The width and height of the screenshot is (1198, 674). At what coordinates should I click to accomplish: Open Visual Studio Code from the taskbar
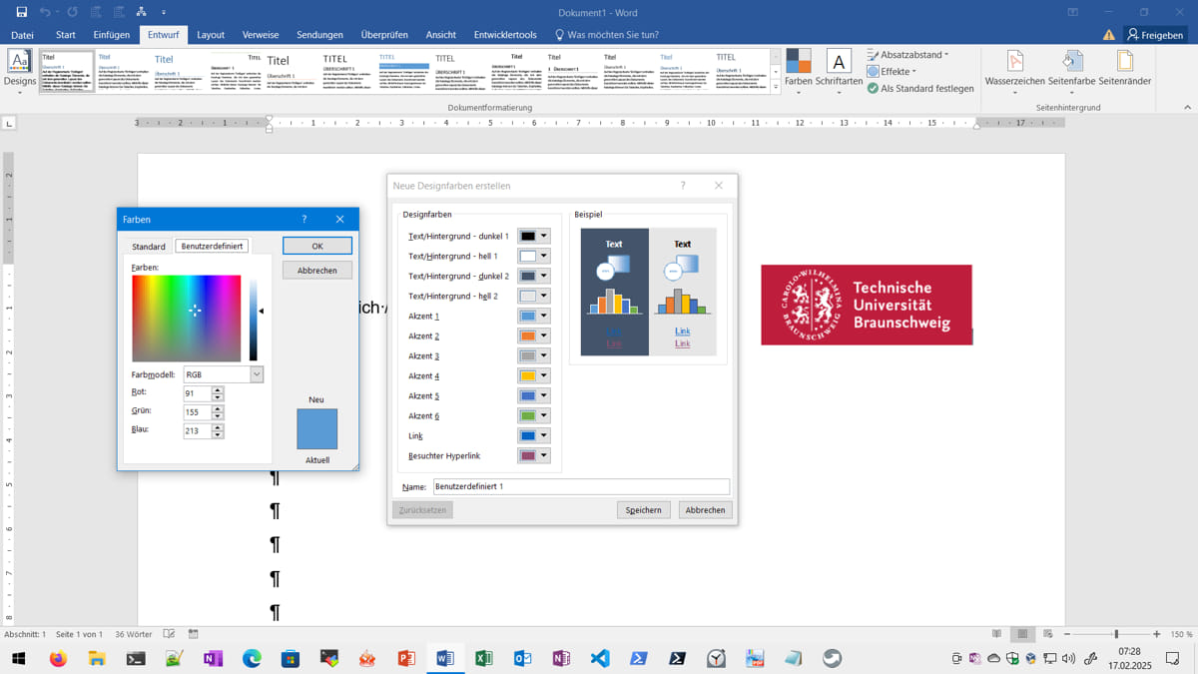[600, 658]
